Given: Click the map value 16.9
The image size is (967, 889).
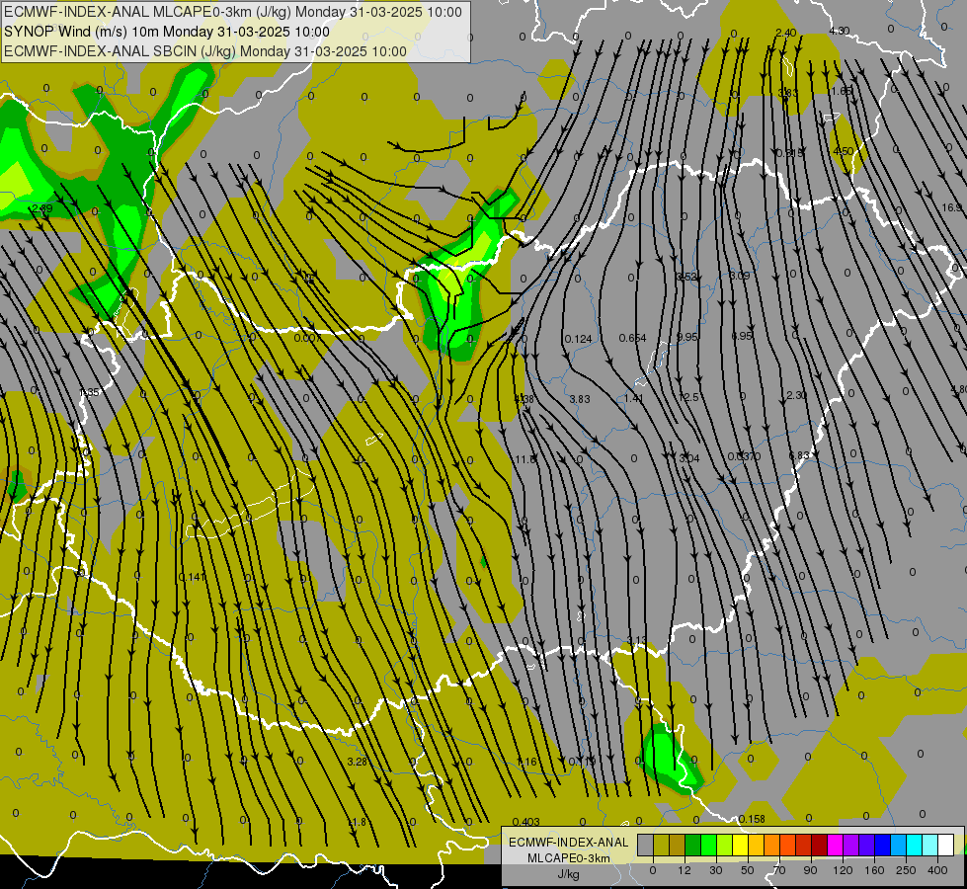Looking at the screenshot, I should pos(953,207).
